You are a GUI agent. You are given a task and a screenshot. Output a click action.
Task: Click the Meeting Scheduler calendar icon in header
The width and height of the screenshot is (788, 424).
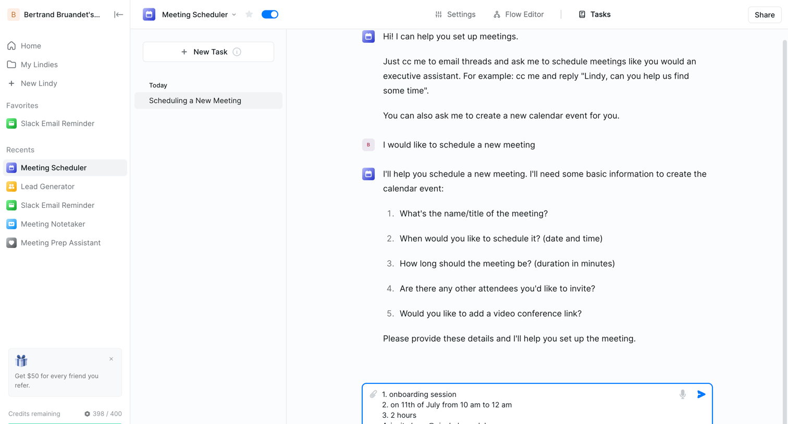149,15
